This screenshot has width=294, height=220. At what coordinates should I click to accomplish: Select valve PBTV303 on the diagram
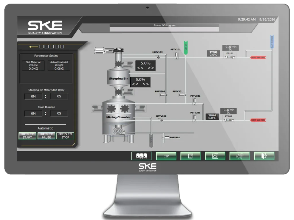pyautogui.click(x=163, y=95)
